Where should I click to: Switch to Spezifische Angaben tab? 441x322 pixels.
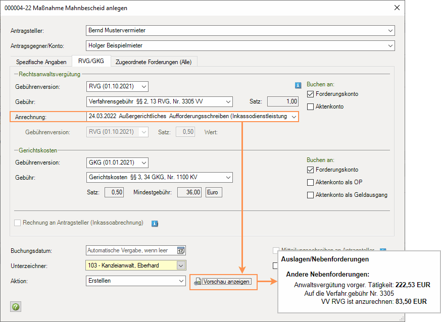(41, 62)
